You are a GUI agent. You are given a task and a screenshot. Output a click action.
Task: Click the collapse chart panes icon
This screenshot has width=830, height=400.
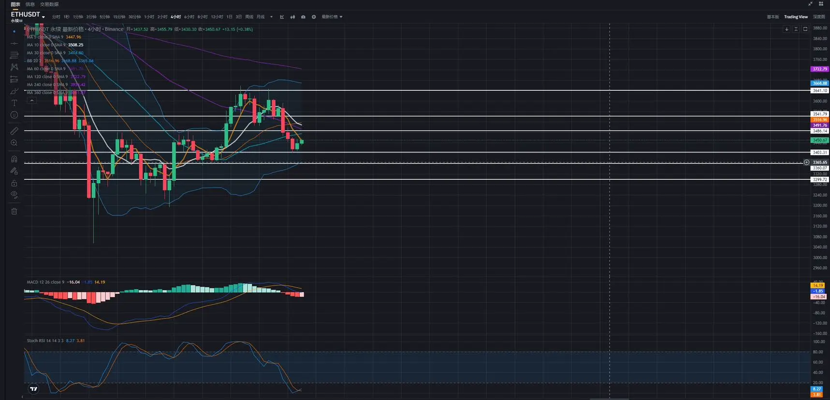(796, 29)
